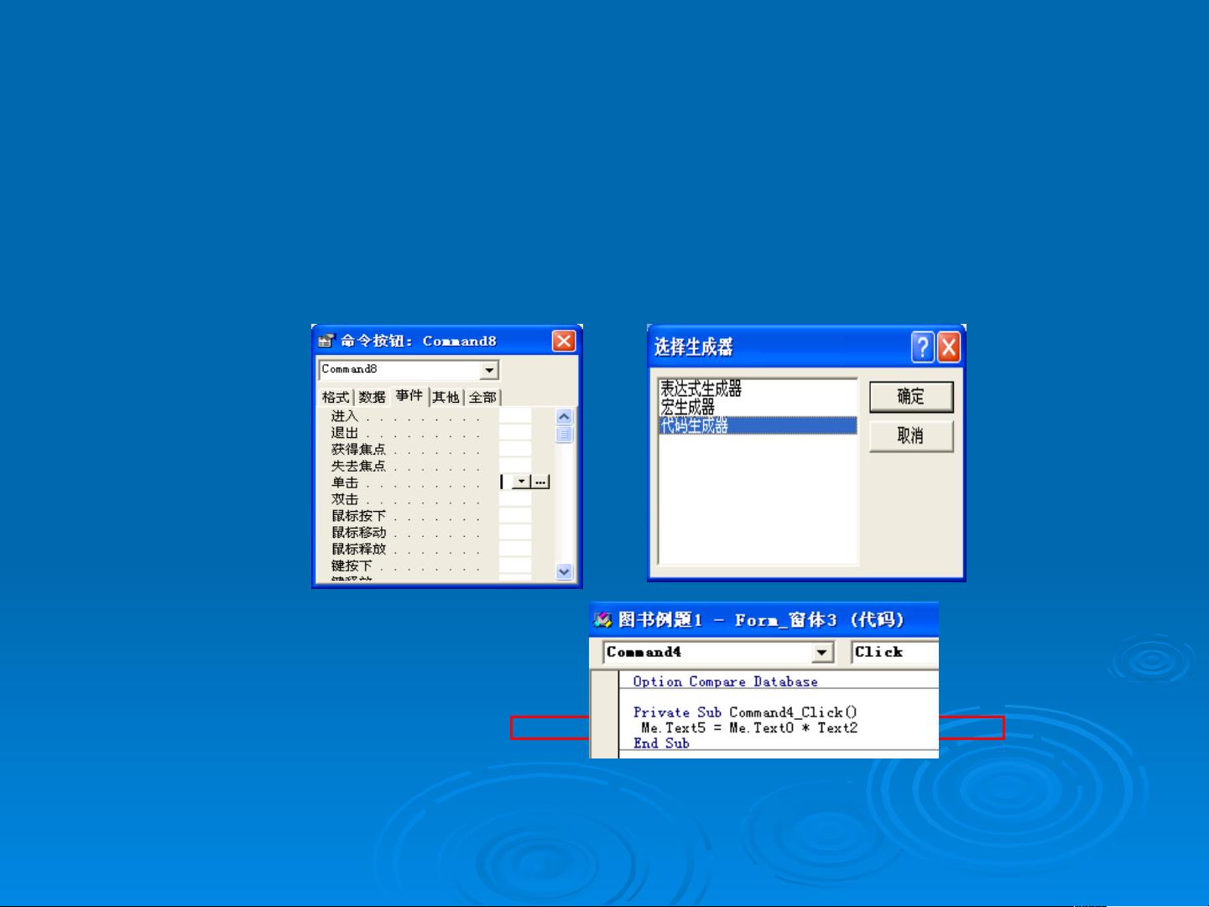Screen dimensions: 1209x907
Task: Click the property sheet scrollbar down arrow
Action: (564, 571)
